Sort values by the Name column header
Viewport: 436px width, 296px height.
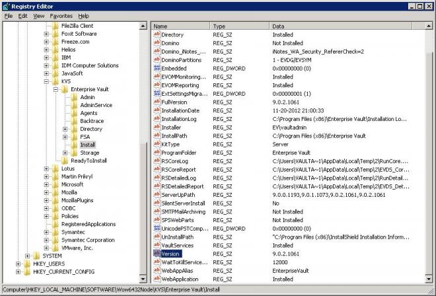pos(181,26)
